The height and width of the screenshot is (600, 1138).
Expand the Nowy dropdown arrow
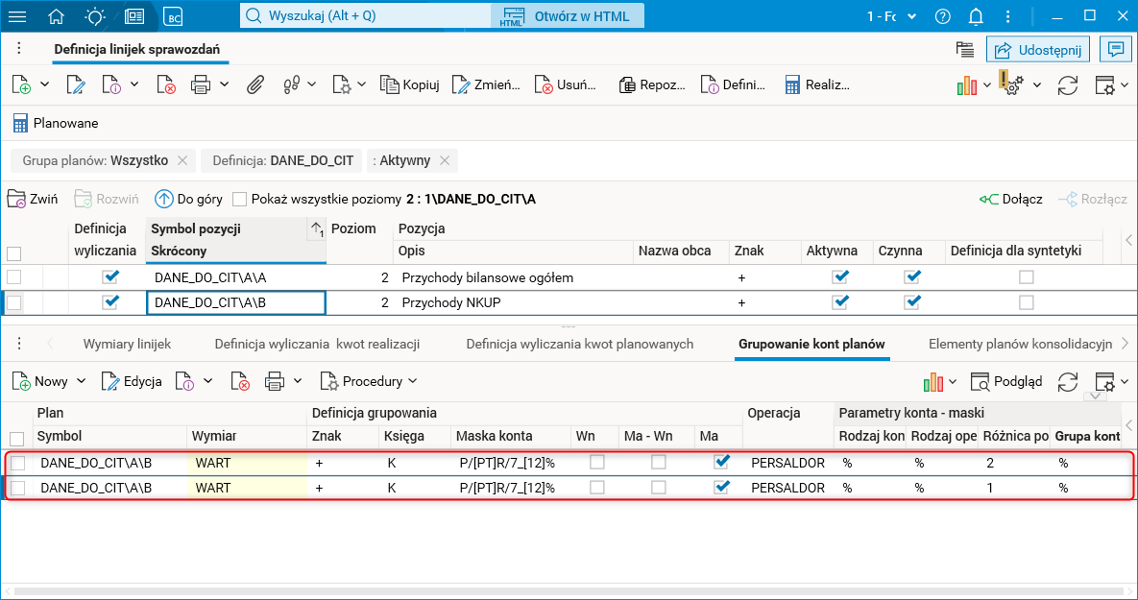[82, 382]
